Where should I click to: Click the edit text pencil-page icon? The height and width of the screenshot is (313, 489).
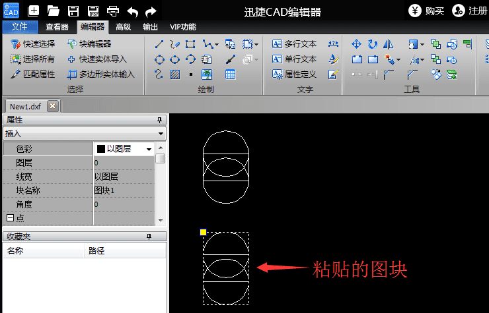point(333,74)
